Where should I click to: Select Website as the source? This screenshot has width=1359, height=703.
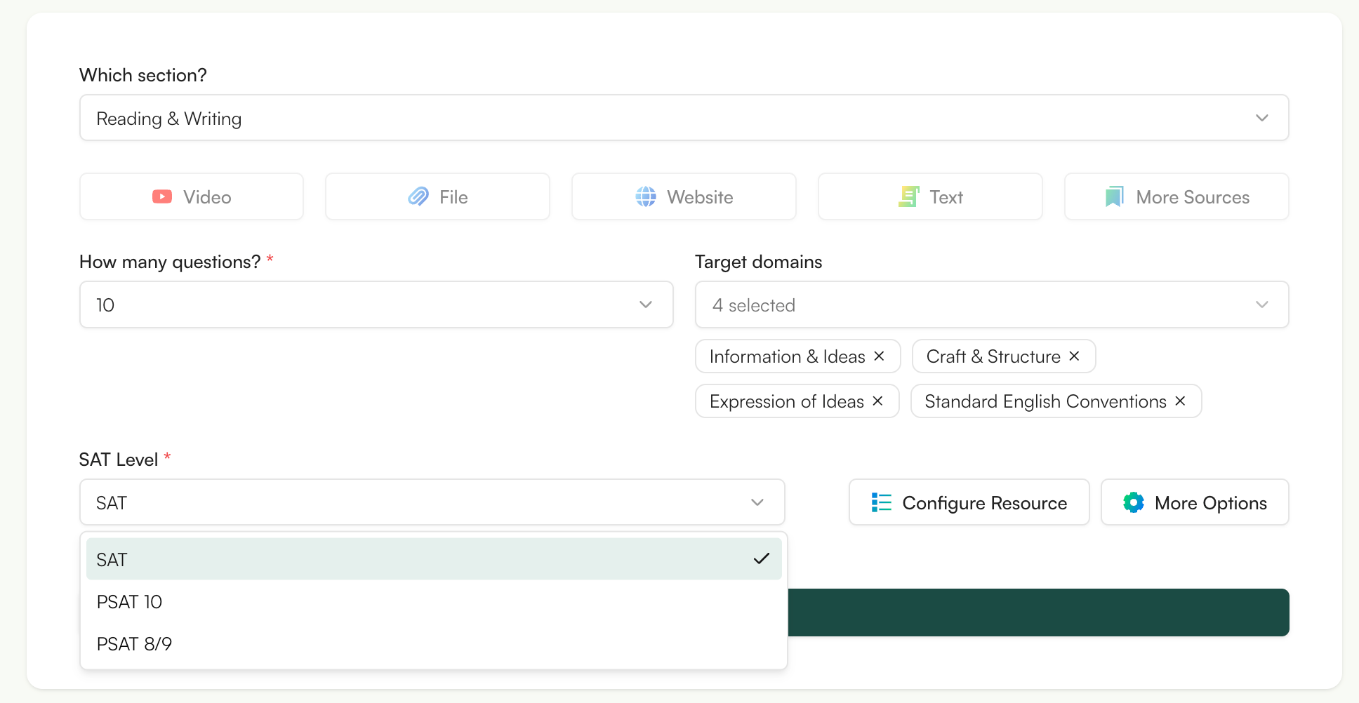[x=684, y=196]
